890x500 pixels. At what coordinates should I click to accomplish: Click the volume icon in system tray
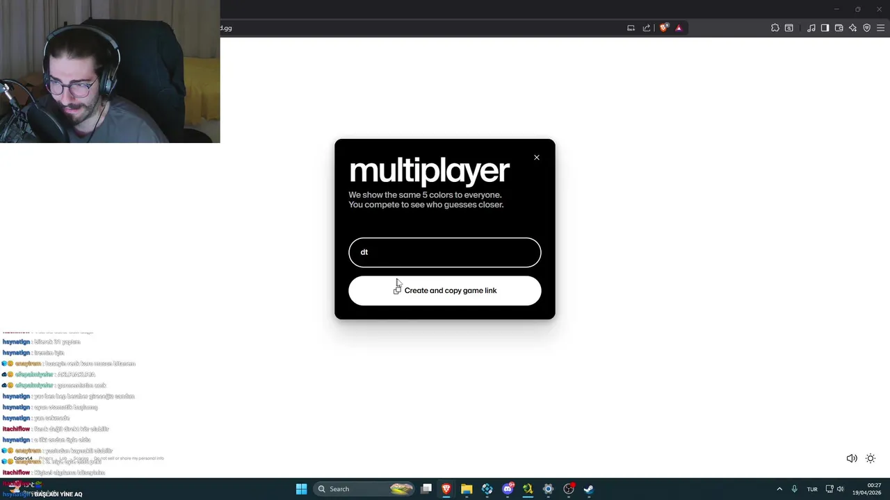tap(840, 489)
